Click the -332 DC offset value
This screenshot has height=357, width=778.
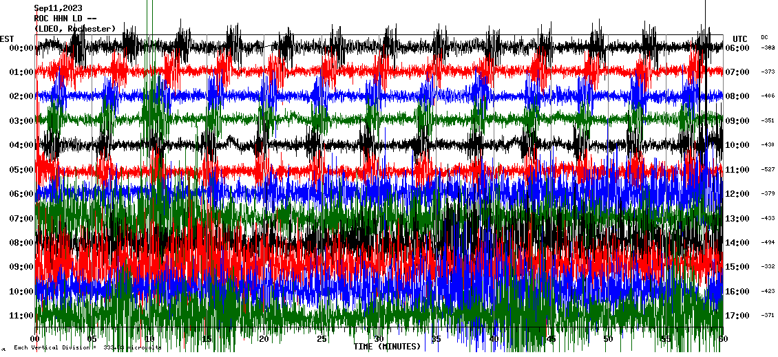768,267
